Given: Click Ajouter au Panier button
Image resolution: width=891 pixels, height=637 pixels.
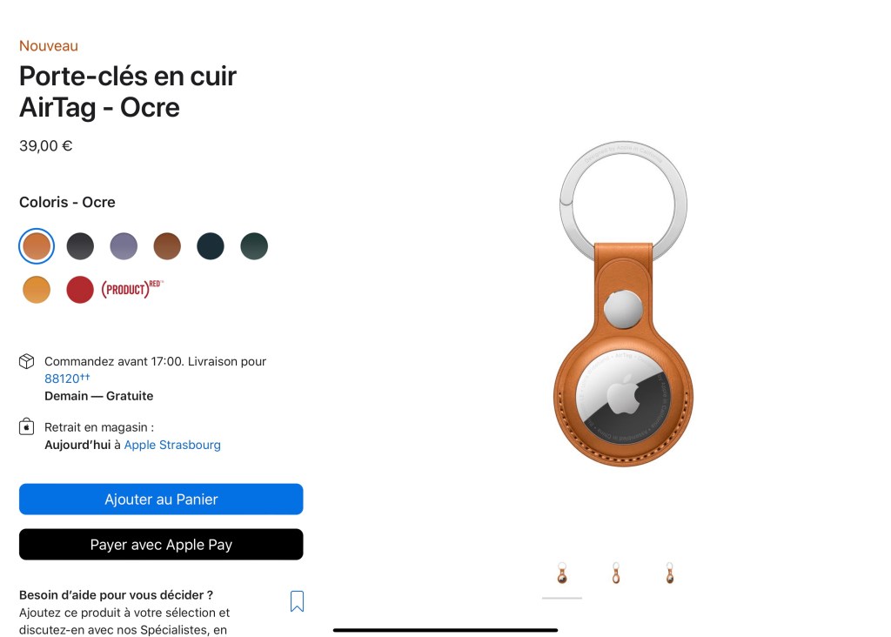Looking at the screenshot, I should point(161,499).
